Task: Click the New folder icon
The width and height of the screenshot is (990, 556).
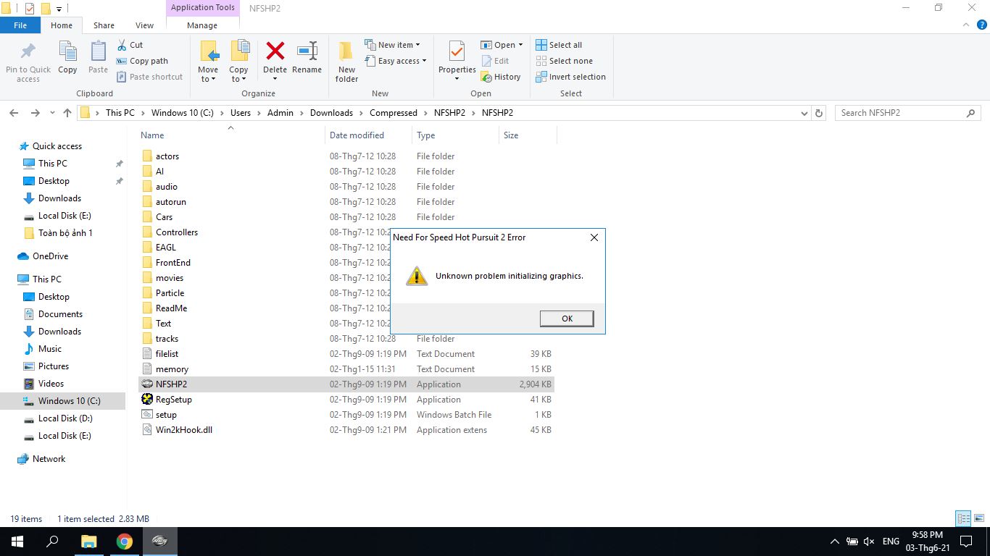Action: 346,52
